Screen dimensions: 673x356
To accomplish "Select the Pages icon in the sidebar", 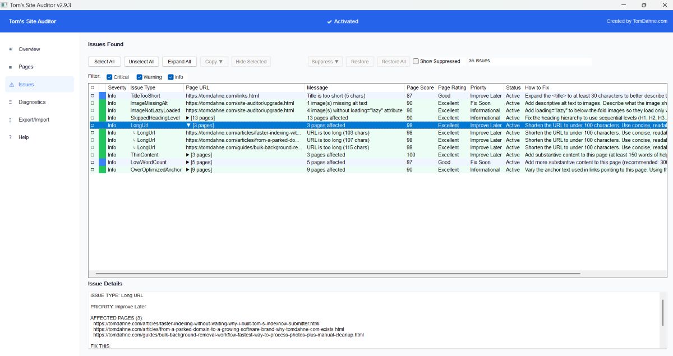I will pos(10,67).
